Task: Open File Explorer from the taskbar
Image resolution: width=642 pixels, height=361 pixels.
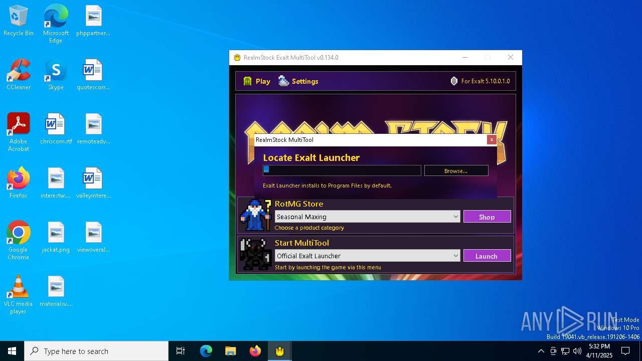Action: click(231, 351)
